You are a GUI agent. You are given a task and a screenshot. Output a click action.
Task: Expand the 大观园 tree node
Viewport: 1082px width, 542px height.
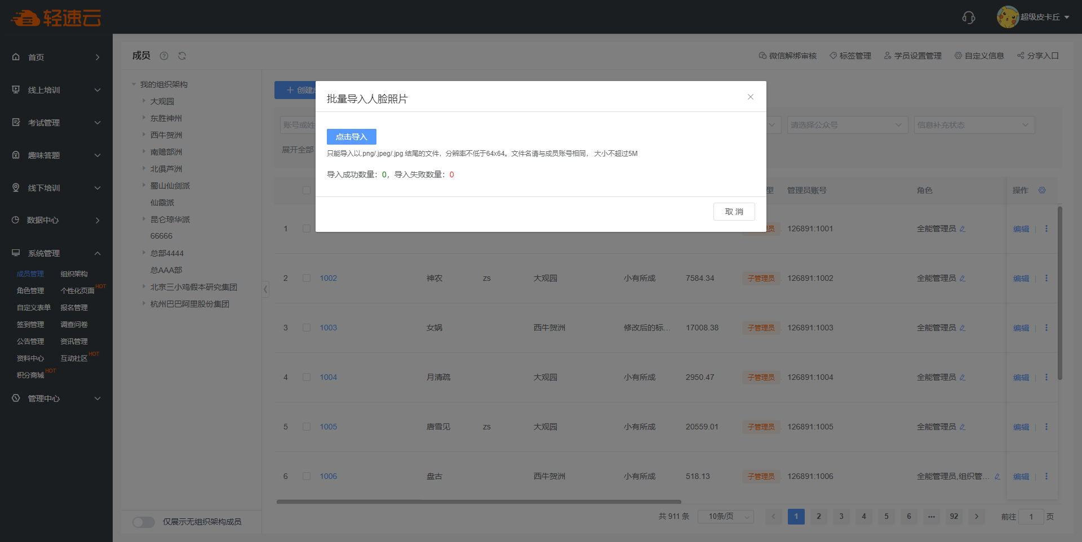point(144,101)
